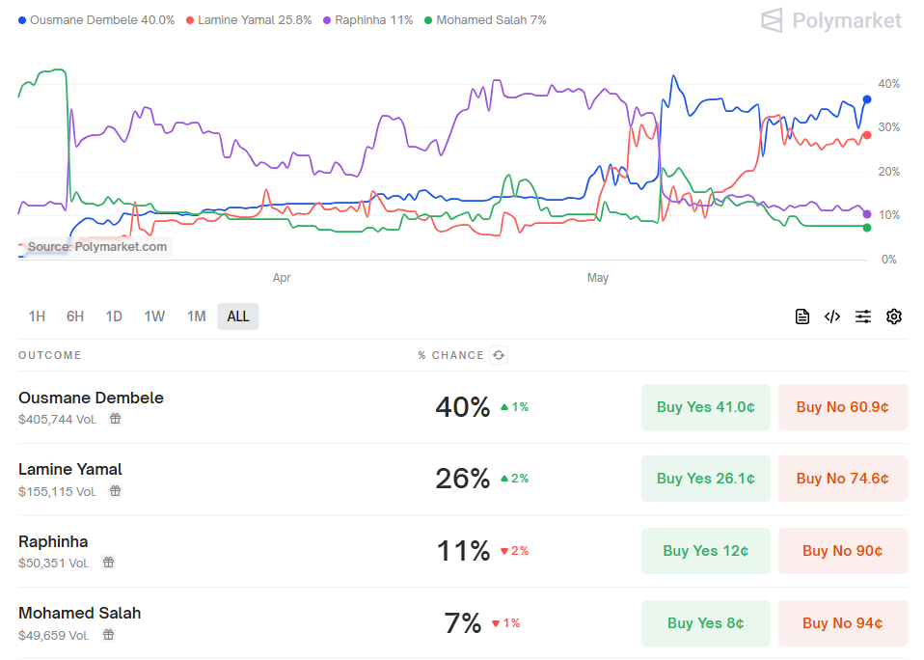Click the rewards gift icon for Lamine Yamal
Viewport: 924px width, 660px height.
(115, 491)
